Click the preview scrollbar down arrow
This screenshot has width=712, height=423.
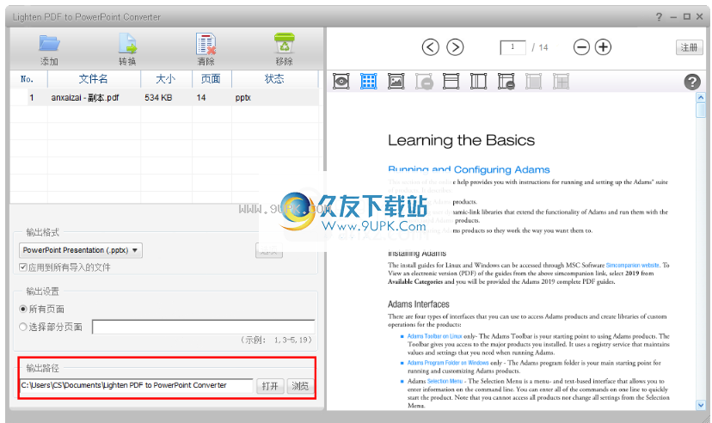(701, 405)
